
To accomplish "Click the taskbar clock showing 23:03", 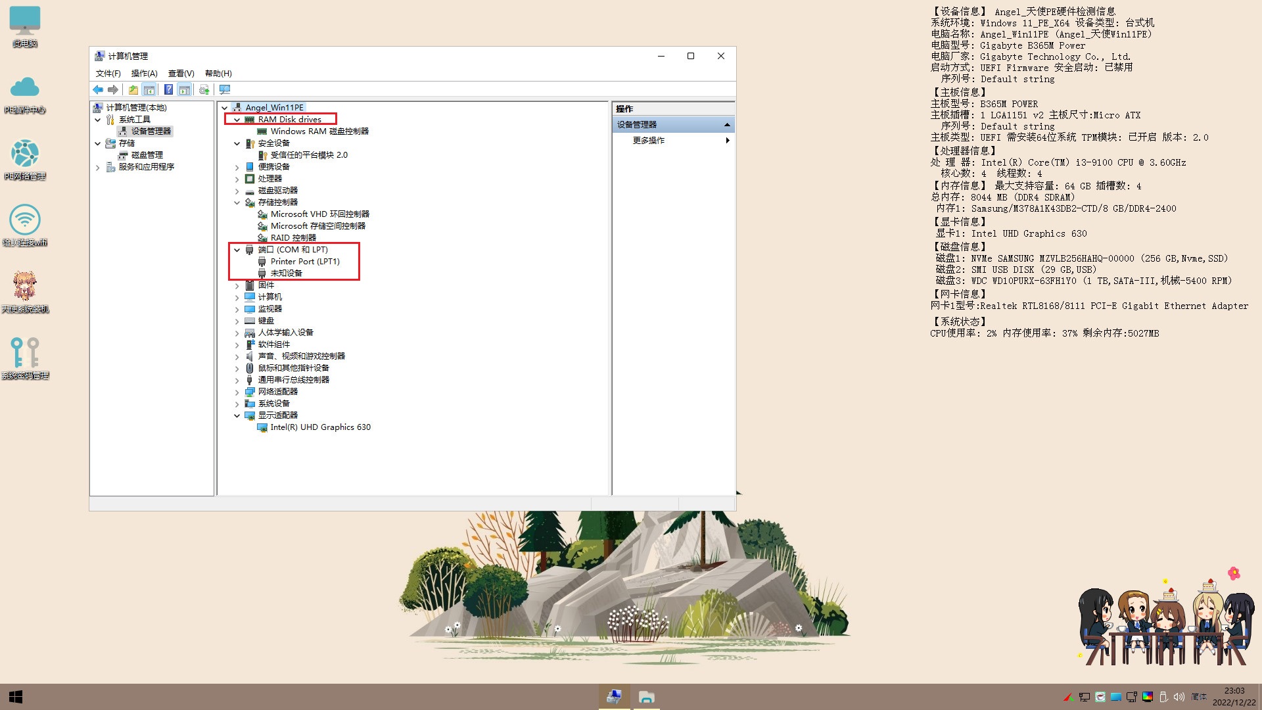I will pos(1234,697).
